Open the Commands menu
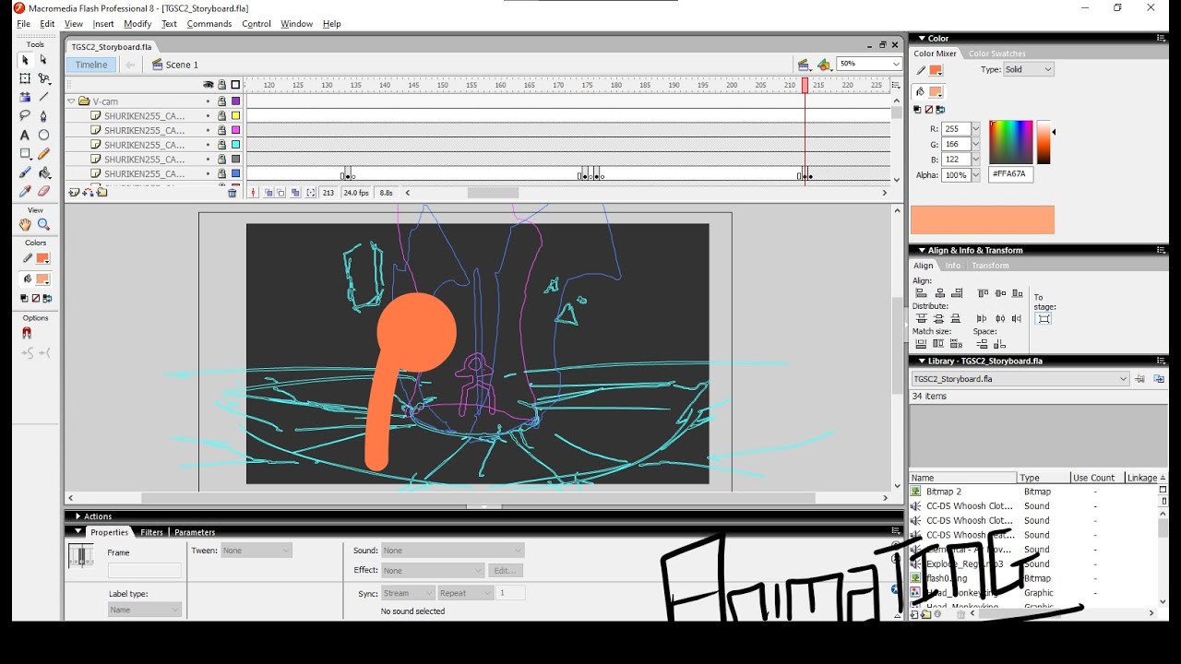The width and height of the screenshot is (1181, 664). (209, 24)
